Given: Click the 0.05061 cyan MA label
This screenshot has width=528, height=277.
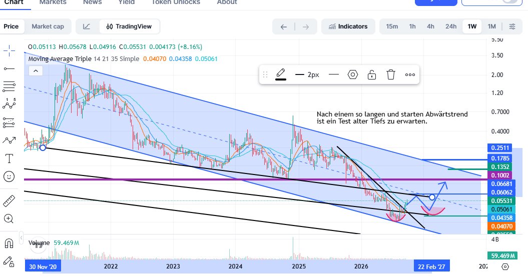Looking at the screenshot, I should pos(501,209).
